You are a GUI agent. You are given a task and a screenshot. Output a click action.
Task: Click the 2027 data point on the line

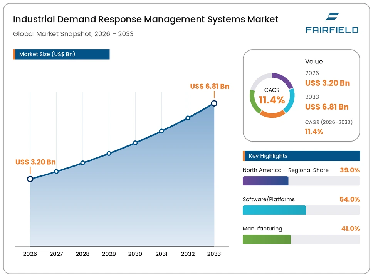click(x=56, y=172)
